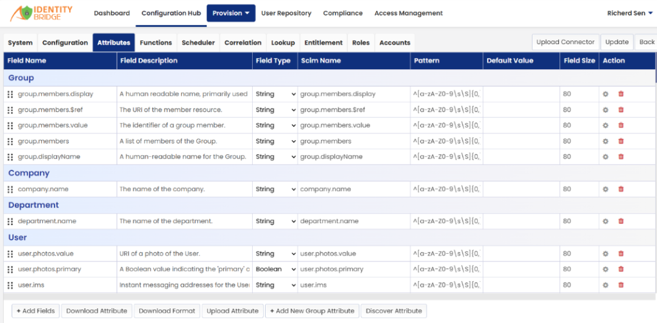Open Richerd Sen user menu

[630, 13]
